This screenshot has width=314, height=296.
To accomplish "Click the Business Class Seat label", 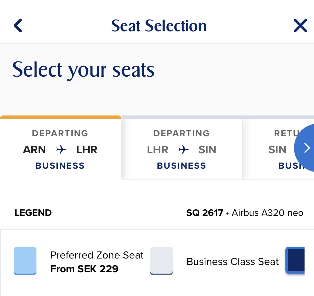I will click(232, 261).
